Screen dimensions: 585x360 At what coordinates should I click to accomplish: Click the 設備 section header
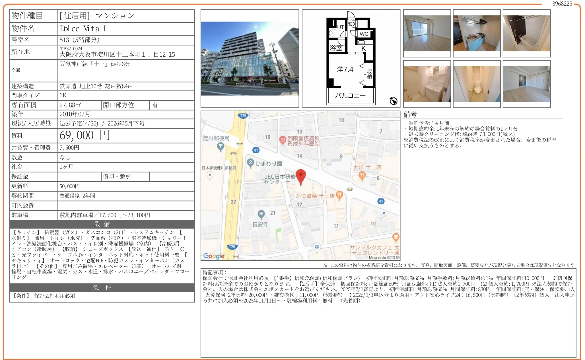tap(102, 224)
